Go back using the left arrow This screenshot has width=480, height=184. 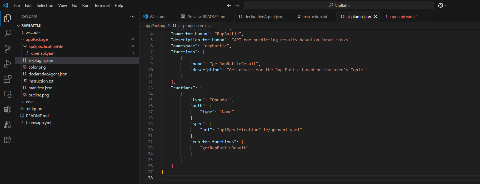point(229,5)
